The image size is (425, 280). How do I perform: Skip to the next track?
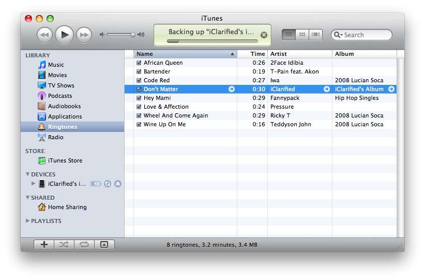[x=84, y=35]
